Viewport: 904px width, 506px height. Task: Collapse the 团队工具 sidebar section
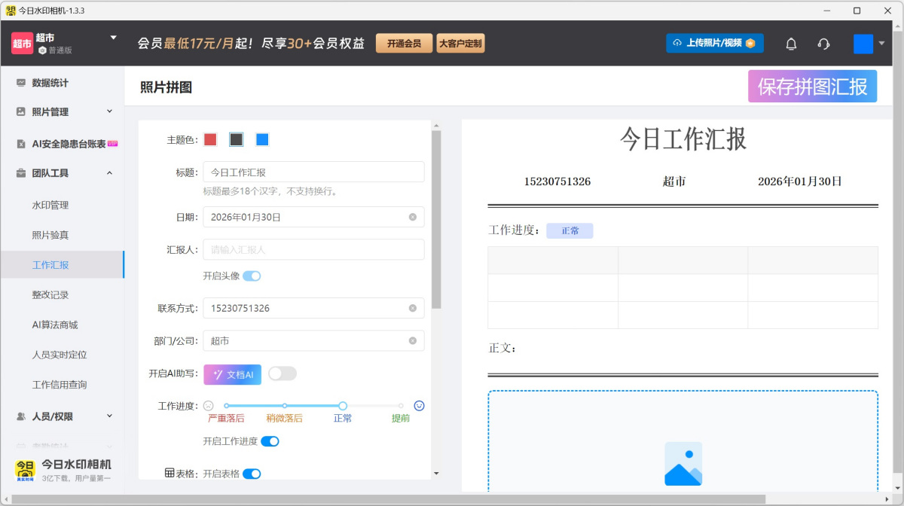point(109,173)
